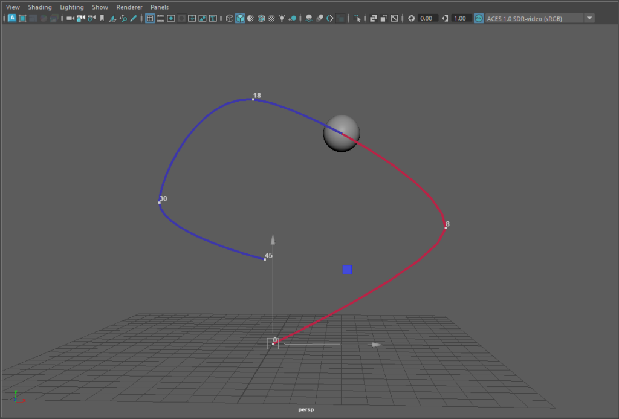Click the lock camera icon
Viewport: 619px width, 419px height.
pyautogui.click(x=80, y=18)
